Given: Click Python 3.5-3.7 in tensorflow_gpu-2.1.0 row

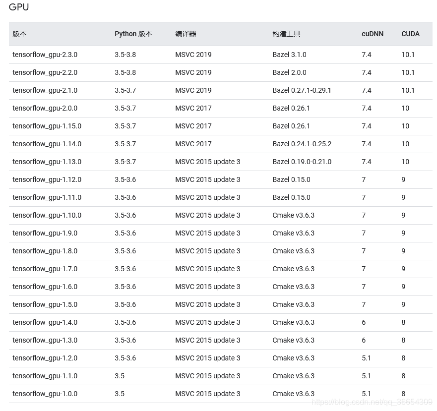Looking at the screenshot, I should tap(125, 90).
